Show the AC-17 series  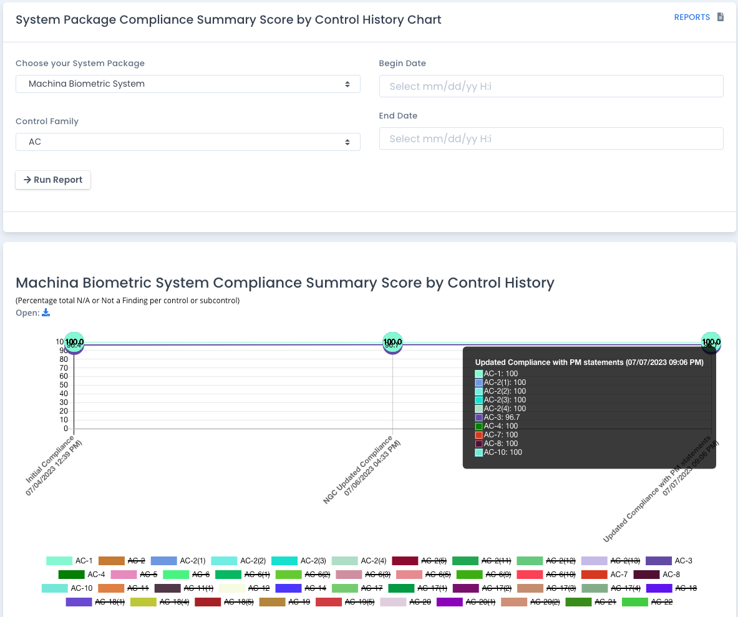[357, 588]
